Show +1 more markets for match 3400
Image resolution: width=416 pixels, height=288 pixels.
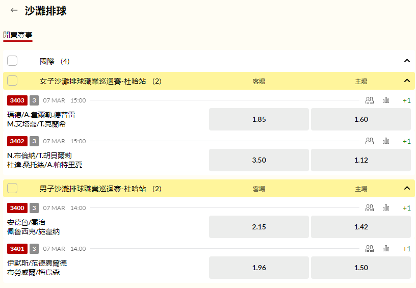pyautogui.click(x=407, y=208)
